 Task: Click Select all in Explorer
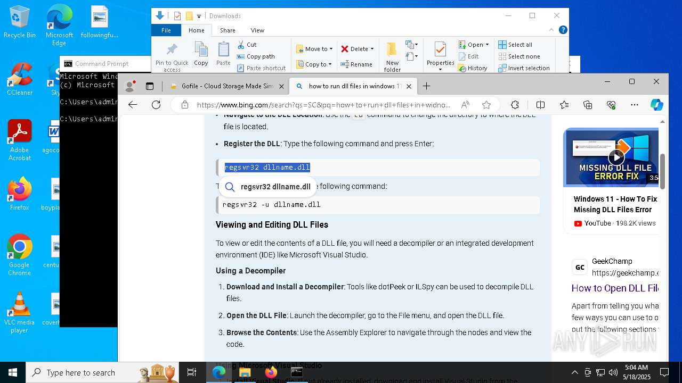tap(515, 45)
